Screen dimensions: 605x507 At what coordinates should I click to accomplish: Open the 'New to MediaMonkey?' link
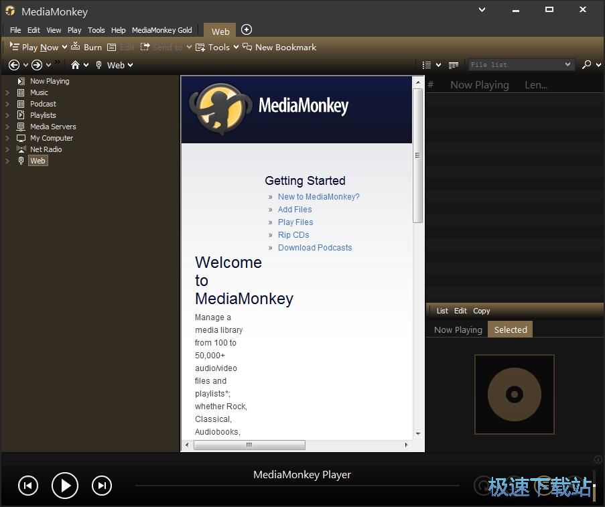(318, 197)
